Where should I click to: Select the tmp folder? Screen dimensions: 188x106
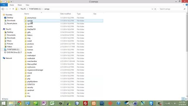coord(29,96)
